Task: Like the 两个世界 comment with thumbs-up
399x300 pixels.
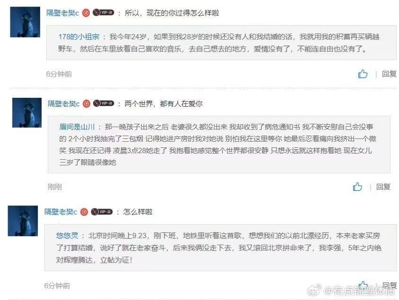Action: click(357, 187)
